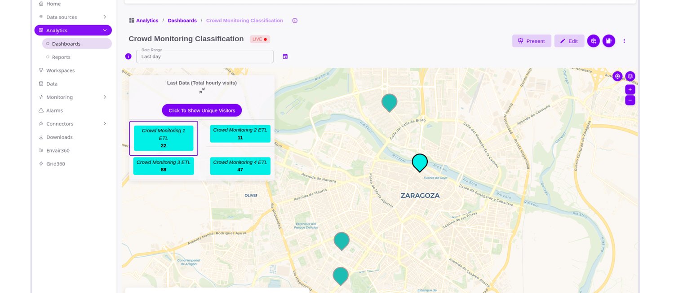
Task: Click the Dashboards breadcrumb link
Action: point(182,21)
